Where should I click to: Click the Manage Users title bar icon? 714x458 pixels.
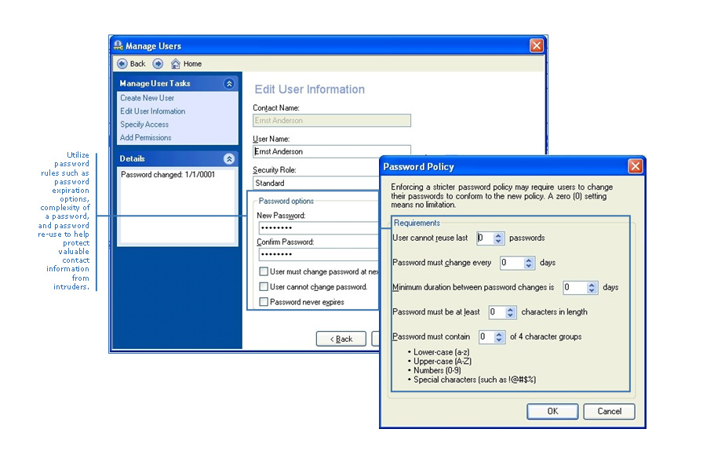click(x=118, y=45)
